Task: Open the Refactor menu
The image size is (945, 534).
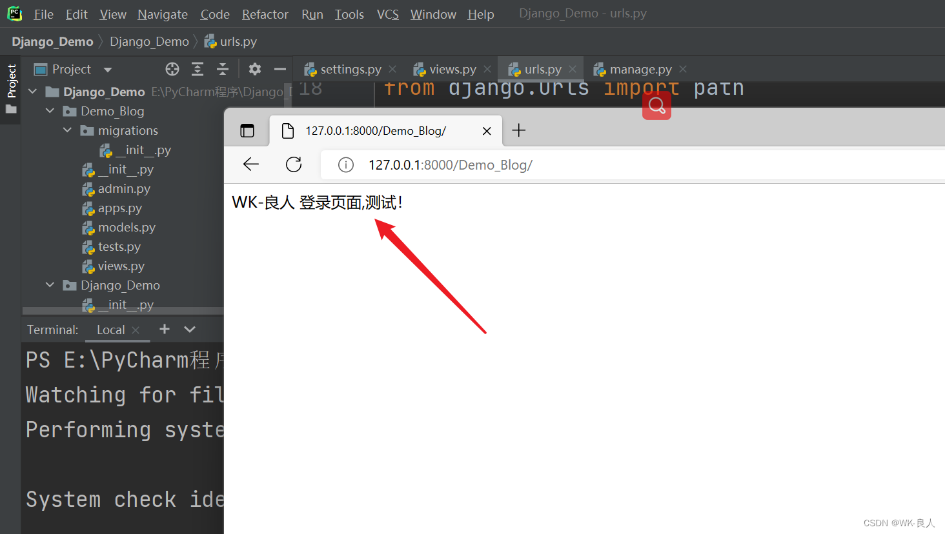Action: [265, 14]
